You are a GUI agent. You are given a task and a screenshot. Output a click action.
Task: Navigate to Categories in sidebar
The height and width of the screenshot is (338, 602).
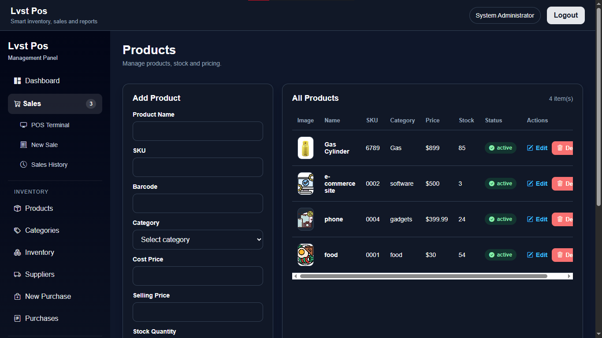[x=55, y=231]
